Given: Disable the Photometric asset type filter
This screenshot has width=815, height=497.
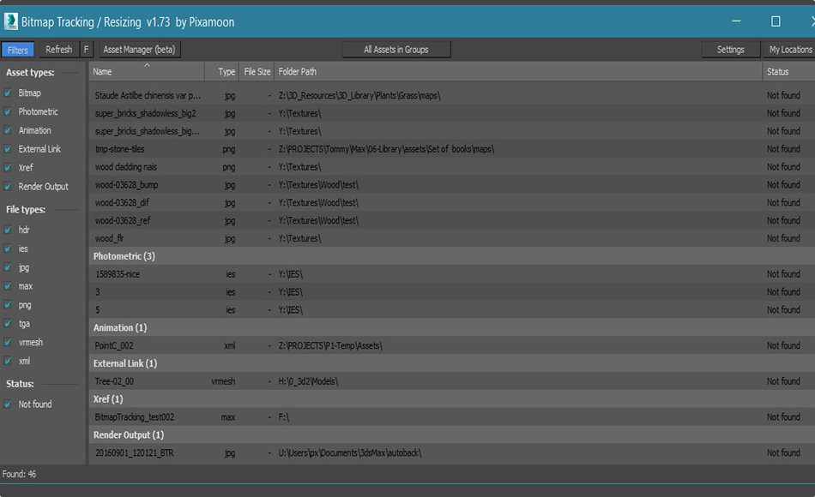Looking at the screenshot, I should [9, 111].
